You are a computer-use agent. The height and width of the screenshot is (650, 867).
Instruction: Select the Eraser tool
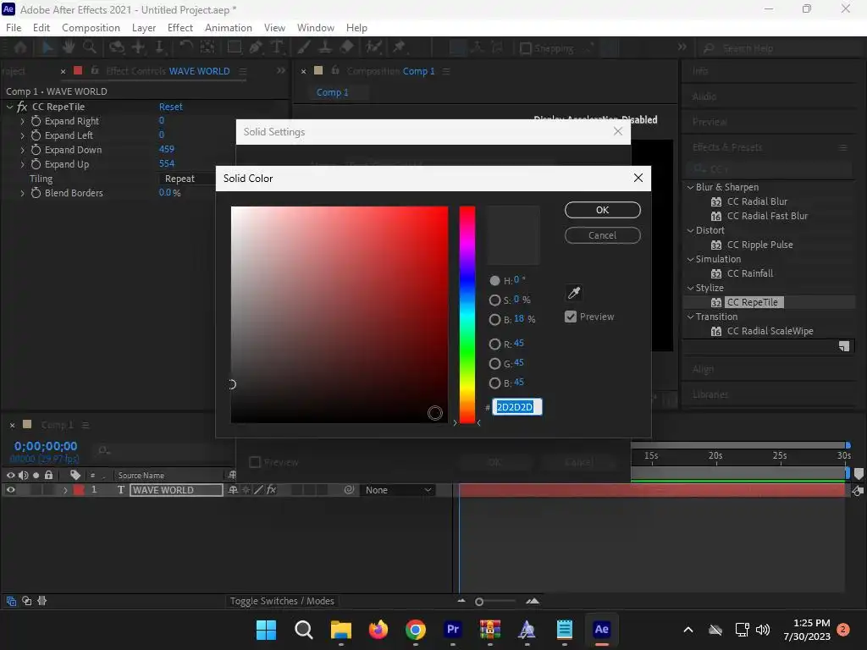[x=346, y=47]
